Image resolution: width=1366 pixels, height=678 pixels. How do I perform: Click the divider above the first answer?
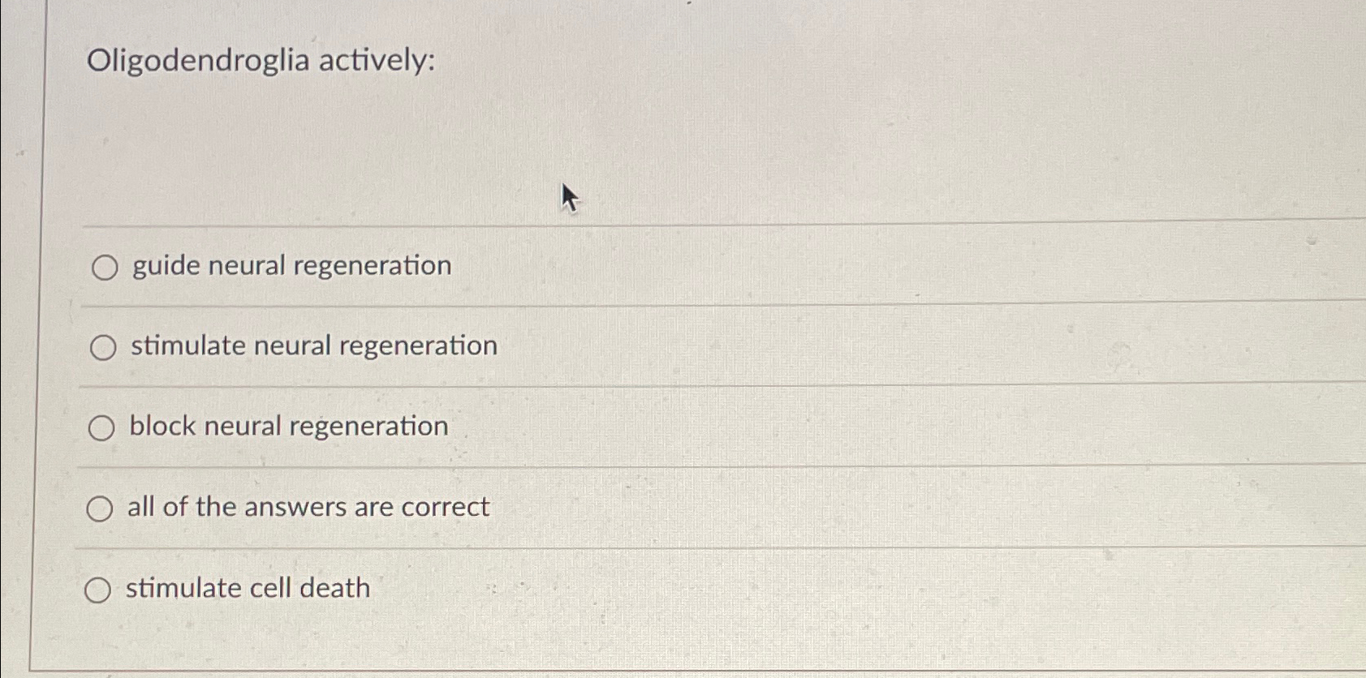click(649, 225)
